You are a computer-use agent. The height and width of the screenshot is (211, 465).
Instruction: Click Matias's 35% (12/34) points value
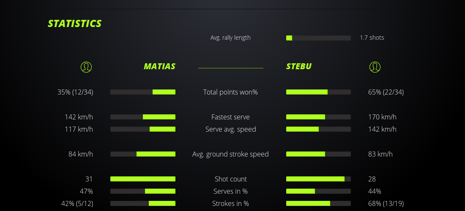[75, 92]
